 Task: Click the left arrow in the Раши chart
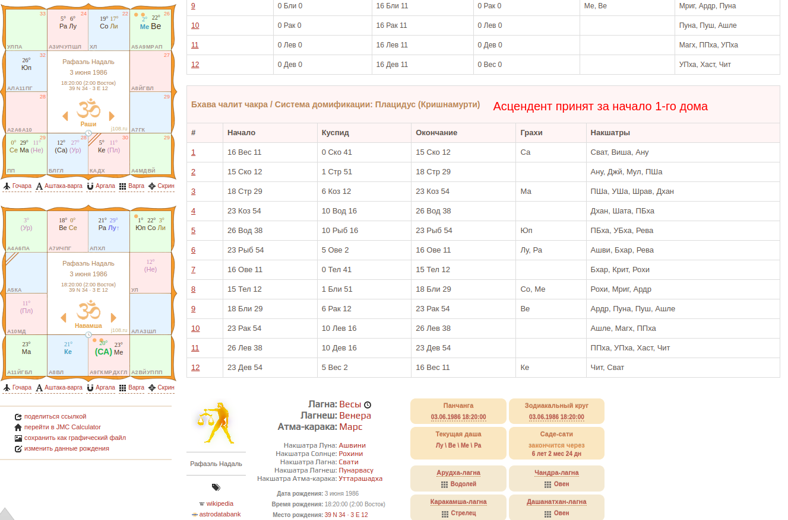tap(64, 116)
